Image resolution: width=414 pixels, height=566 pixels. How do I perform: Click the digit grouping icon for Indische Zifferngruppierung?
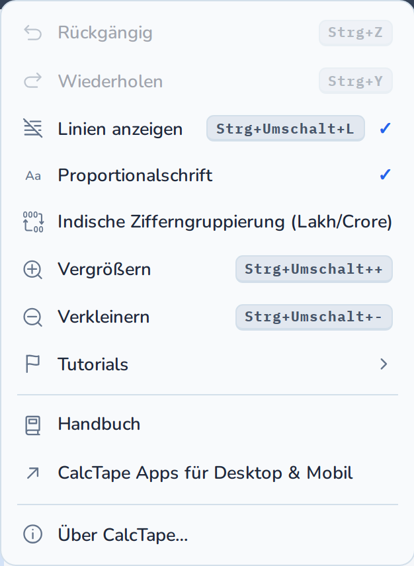33,222
